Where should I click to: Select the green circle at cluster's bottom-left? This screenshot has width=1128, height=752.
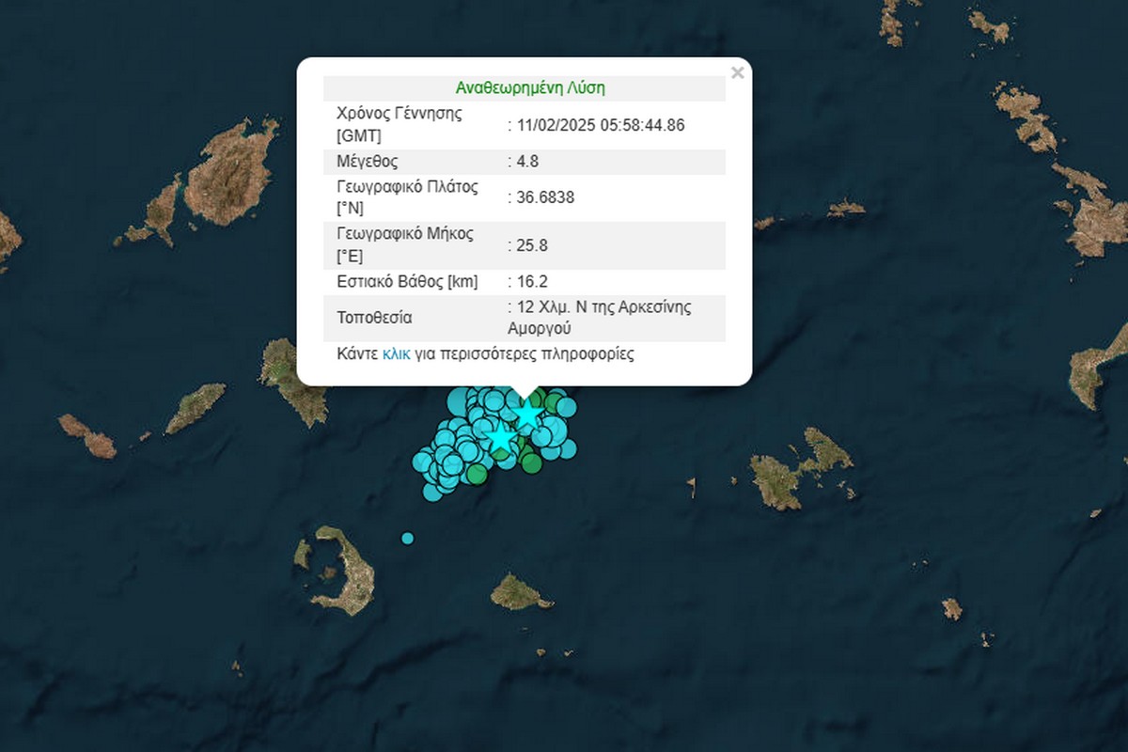coord(477,474)
